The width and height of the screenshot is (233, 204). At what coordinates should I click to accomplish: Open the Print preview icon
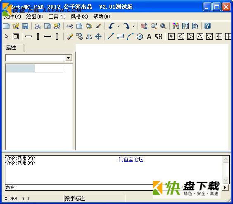point(48,26)
